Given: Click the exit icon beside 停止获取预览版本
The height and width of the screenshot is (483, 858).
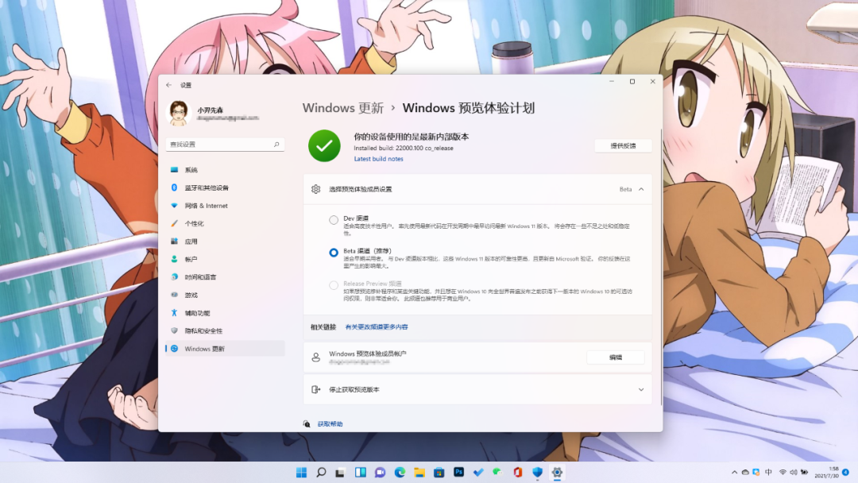Looking at the screenshot, I should coord(315,389).
